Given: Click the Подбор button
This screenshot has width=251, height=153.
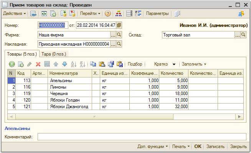Looking at the screenshot, I should 135,64.
